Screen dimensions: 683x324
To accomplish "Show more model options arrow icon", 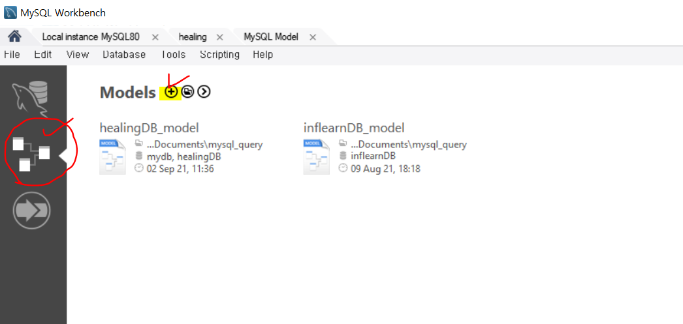I will tap(204, 92).
